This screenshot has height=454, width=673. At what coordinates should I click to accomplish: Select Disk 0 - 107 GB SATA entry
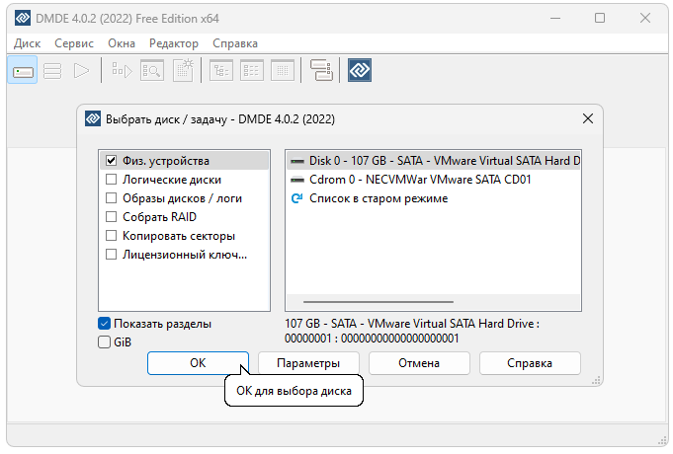pos(434,161)
